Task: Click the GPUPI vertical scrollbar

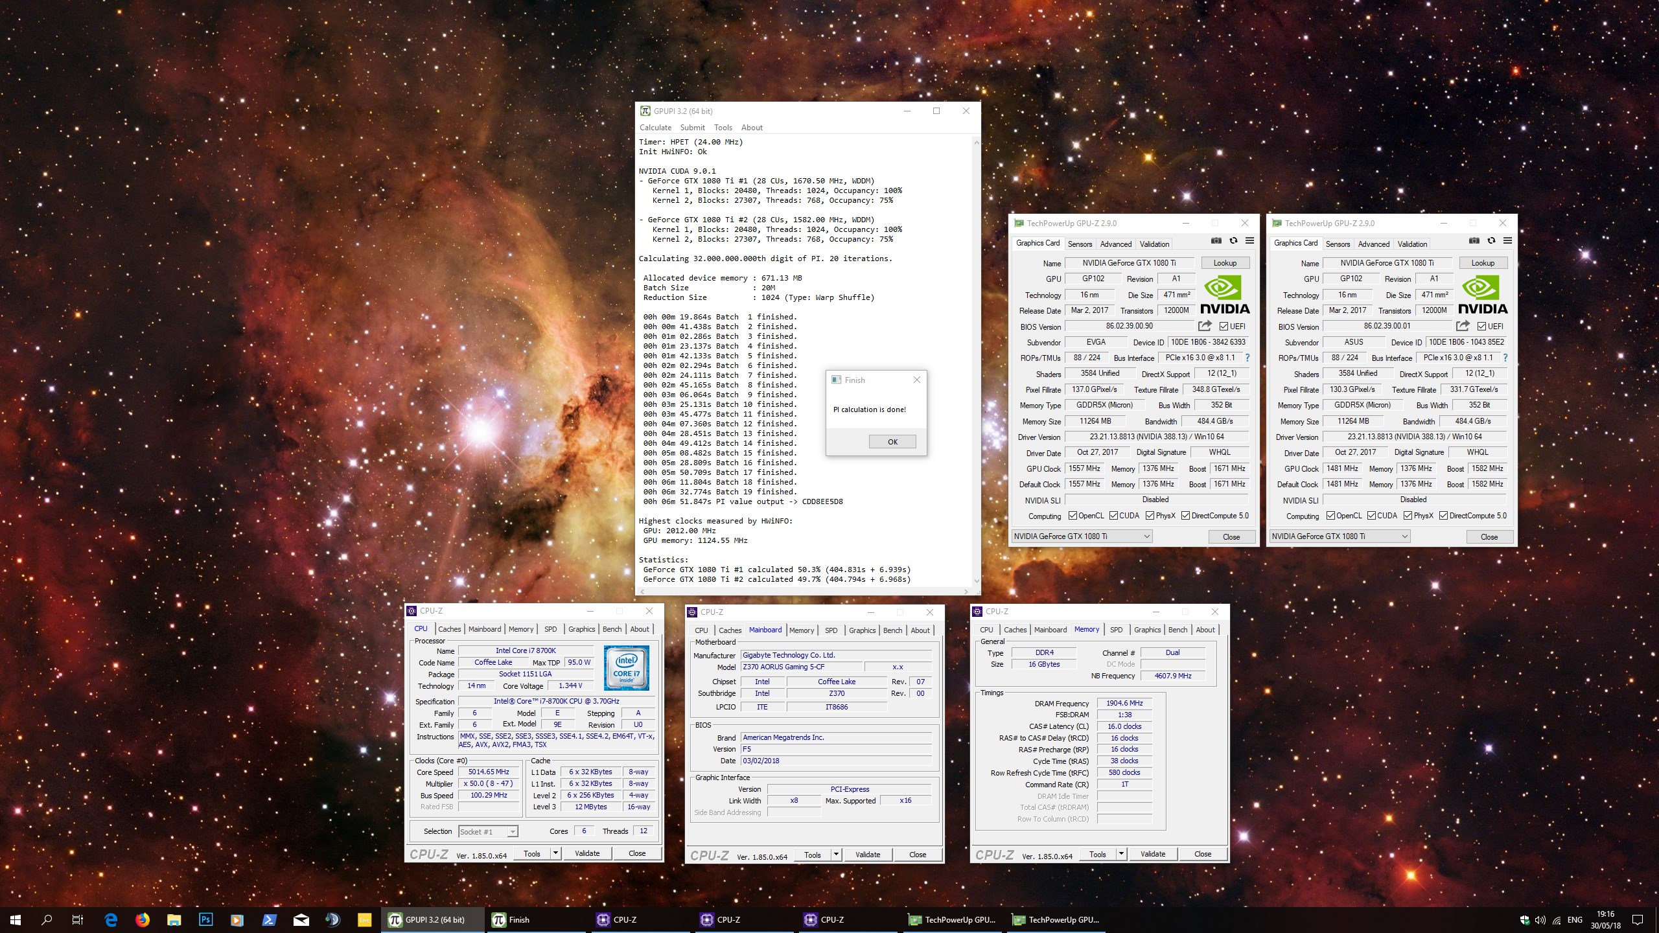Action: tap(976, 363)
